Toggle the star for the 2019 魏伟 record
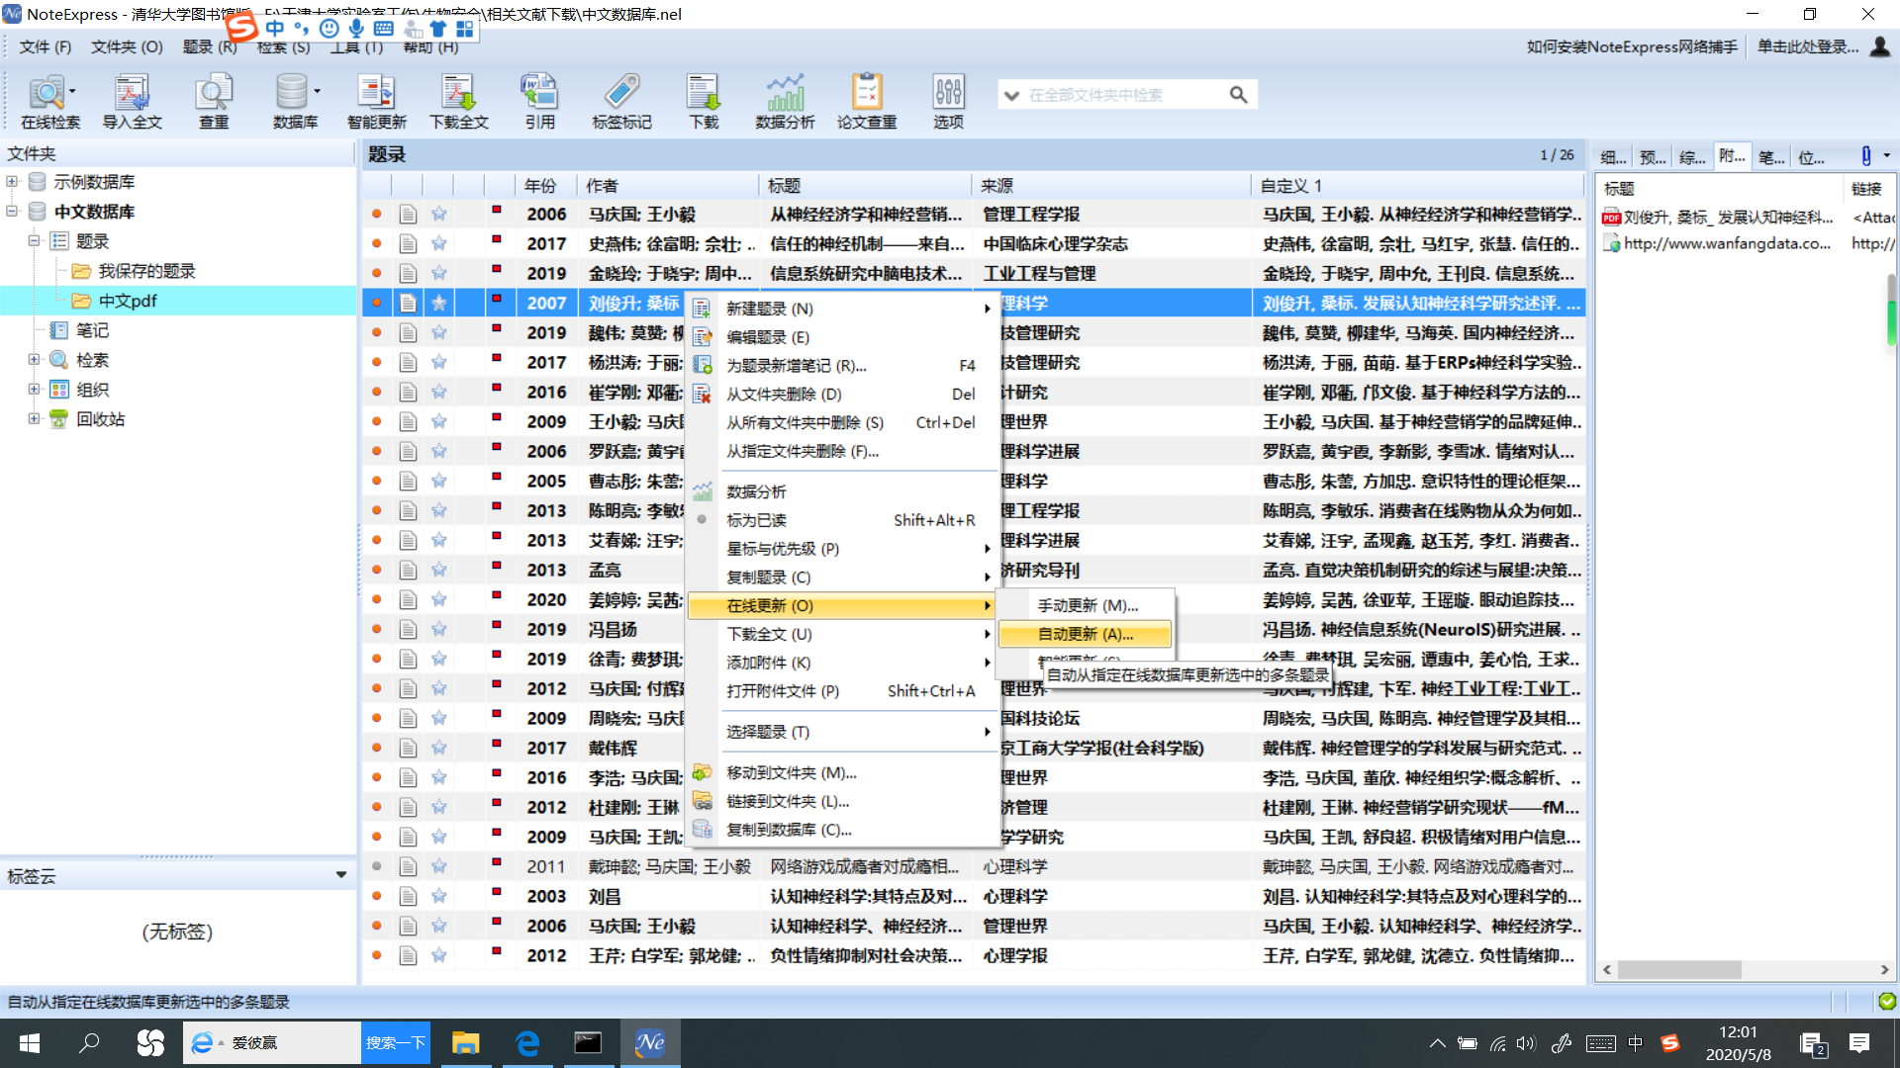The image size is (1900, 1068). tap(438, 332)
